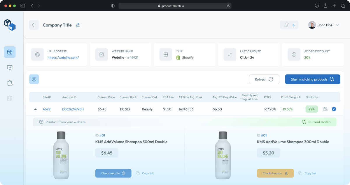350x185 pixels.
Task: Click the Safari back arrow
Action: click(x=32, y=6)
